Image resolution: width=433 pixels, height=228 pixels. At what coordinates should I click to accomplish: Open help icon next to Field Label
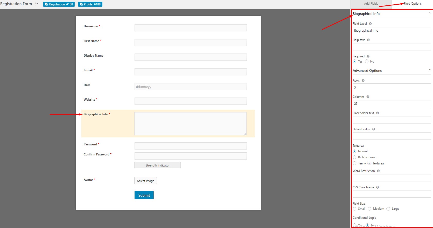click(370, 24)
